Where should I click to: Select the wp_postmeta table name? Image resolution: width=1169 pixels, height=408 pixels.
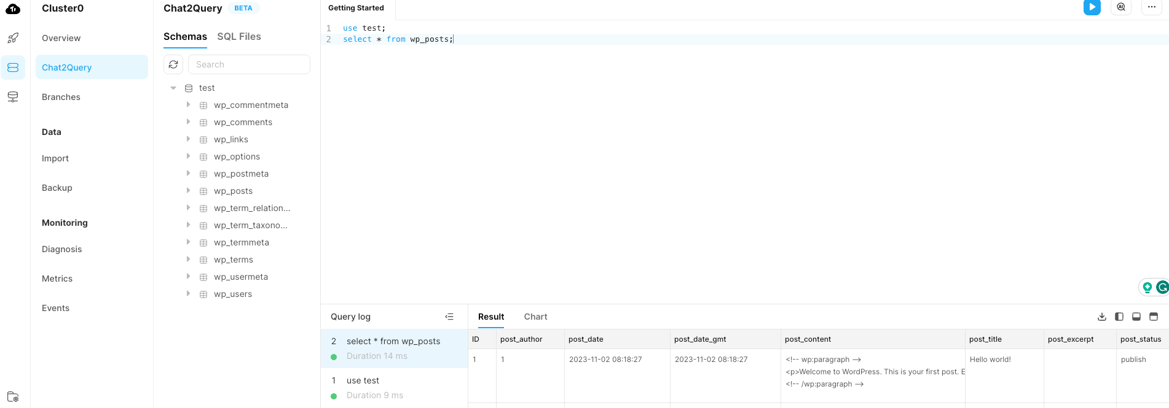[241, 174]
